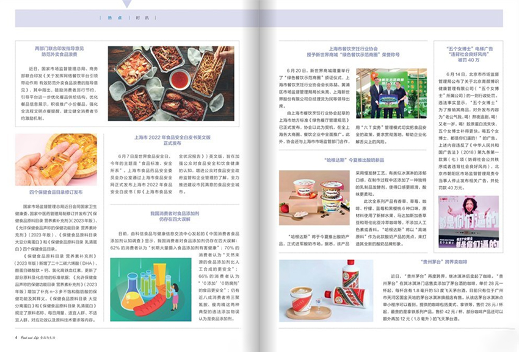The height and width of the screenshot is (352, 519).
Task: Click the award ceremony group photo
Action: 391,93
